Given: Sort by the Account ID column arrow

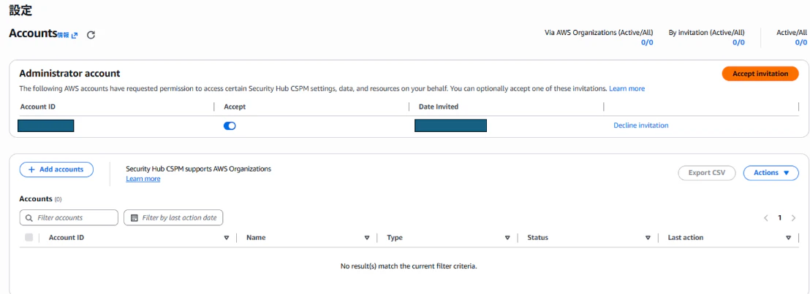Looking at the screenshot, I should click(227, 238).
